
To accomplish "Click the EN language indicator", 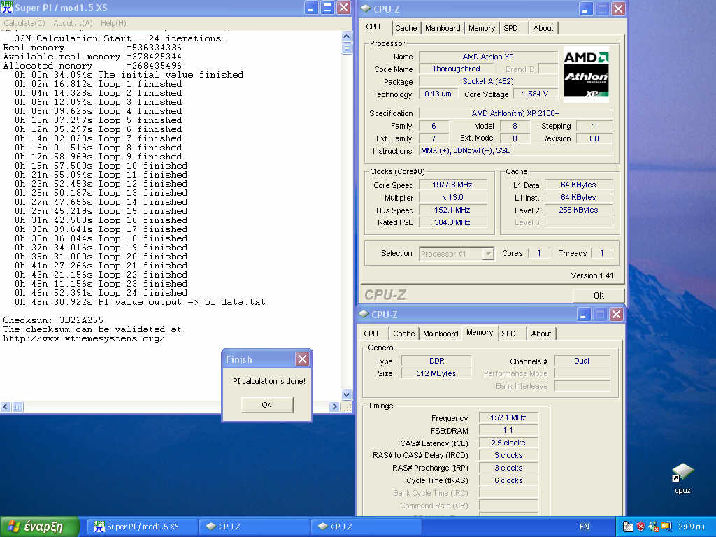I will pyautogui.click(x=584, y=527).
